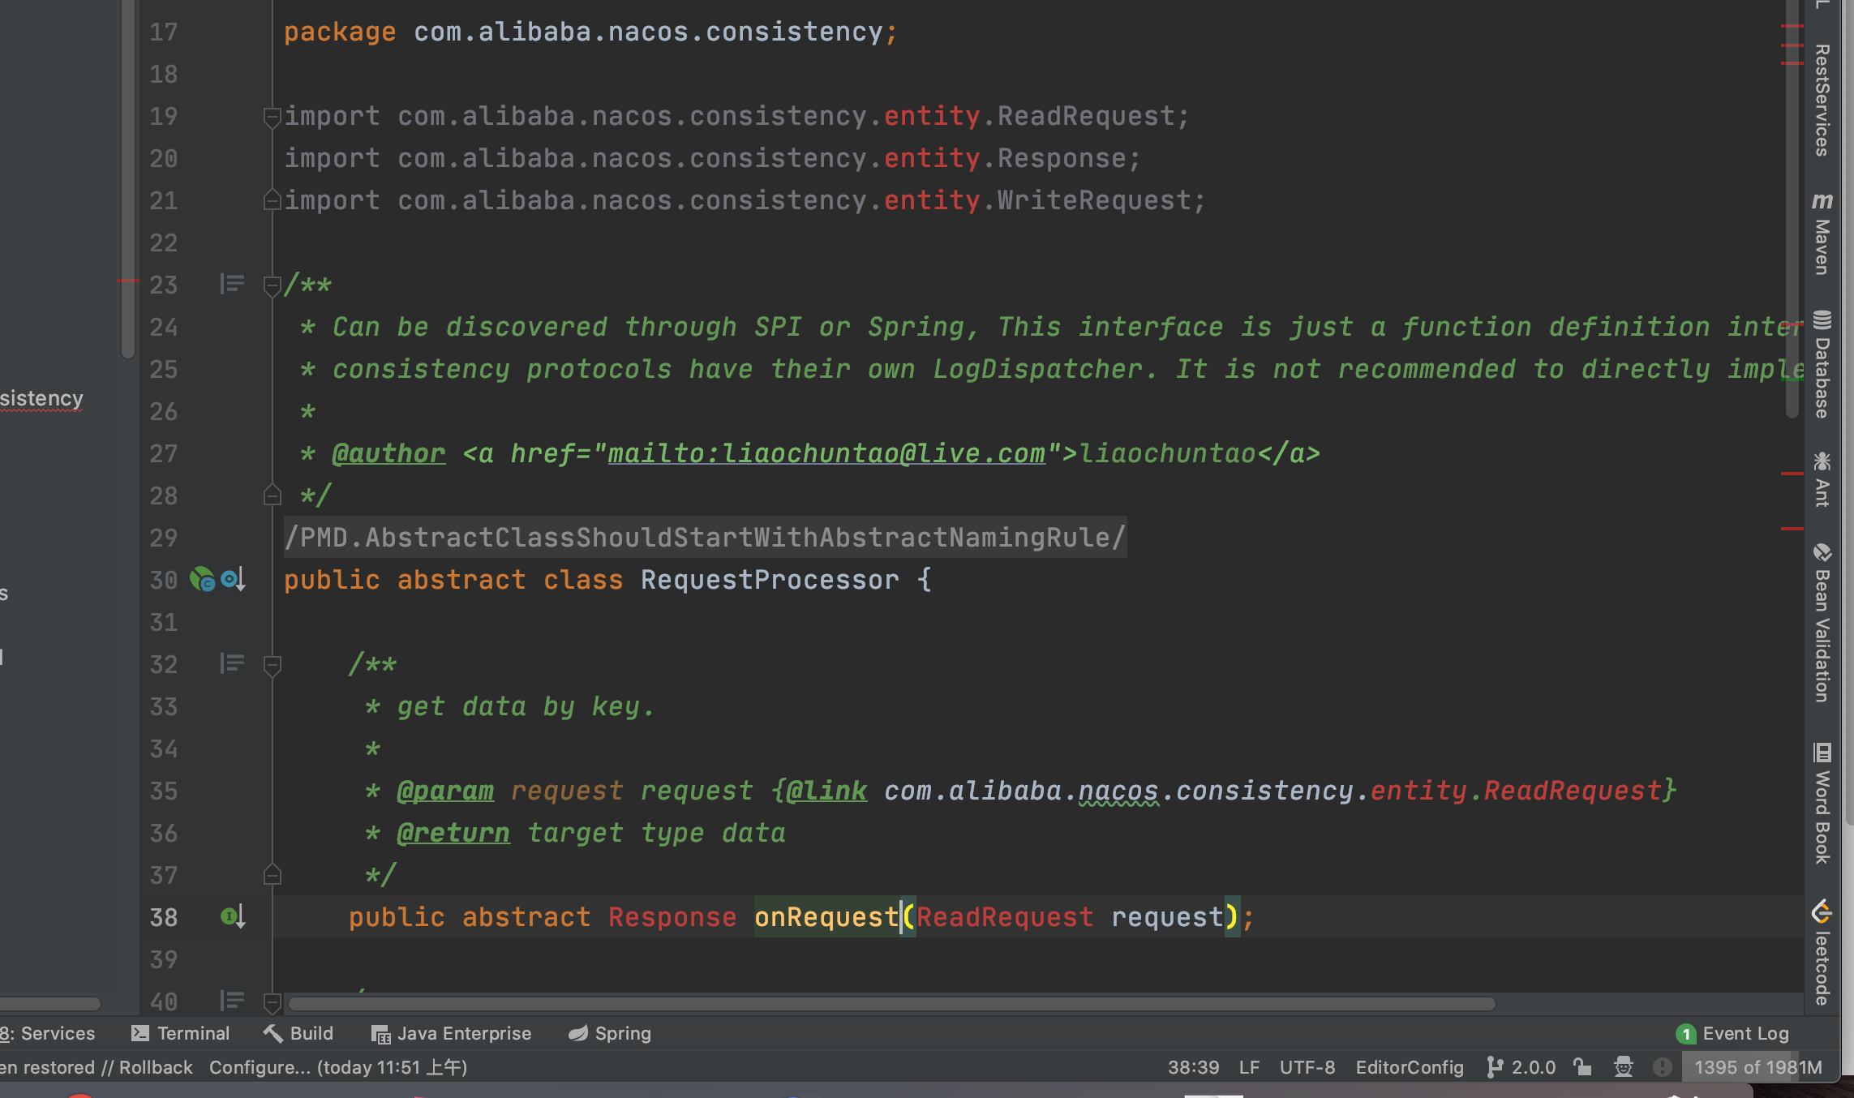The height and width of the screenshot is (1098, 1854).
Task: Click the leetcode icon
Action: click(x=1822, y=911)
